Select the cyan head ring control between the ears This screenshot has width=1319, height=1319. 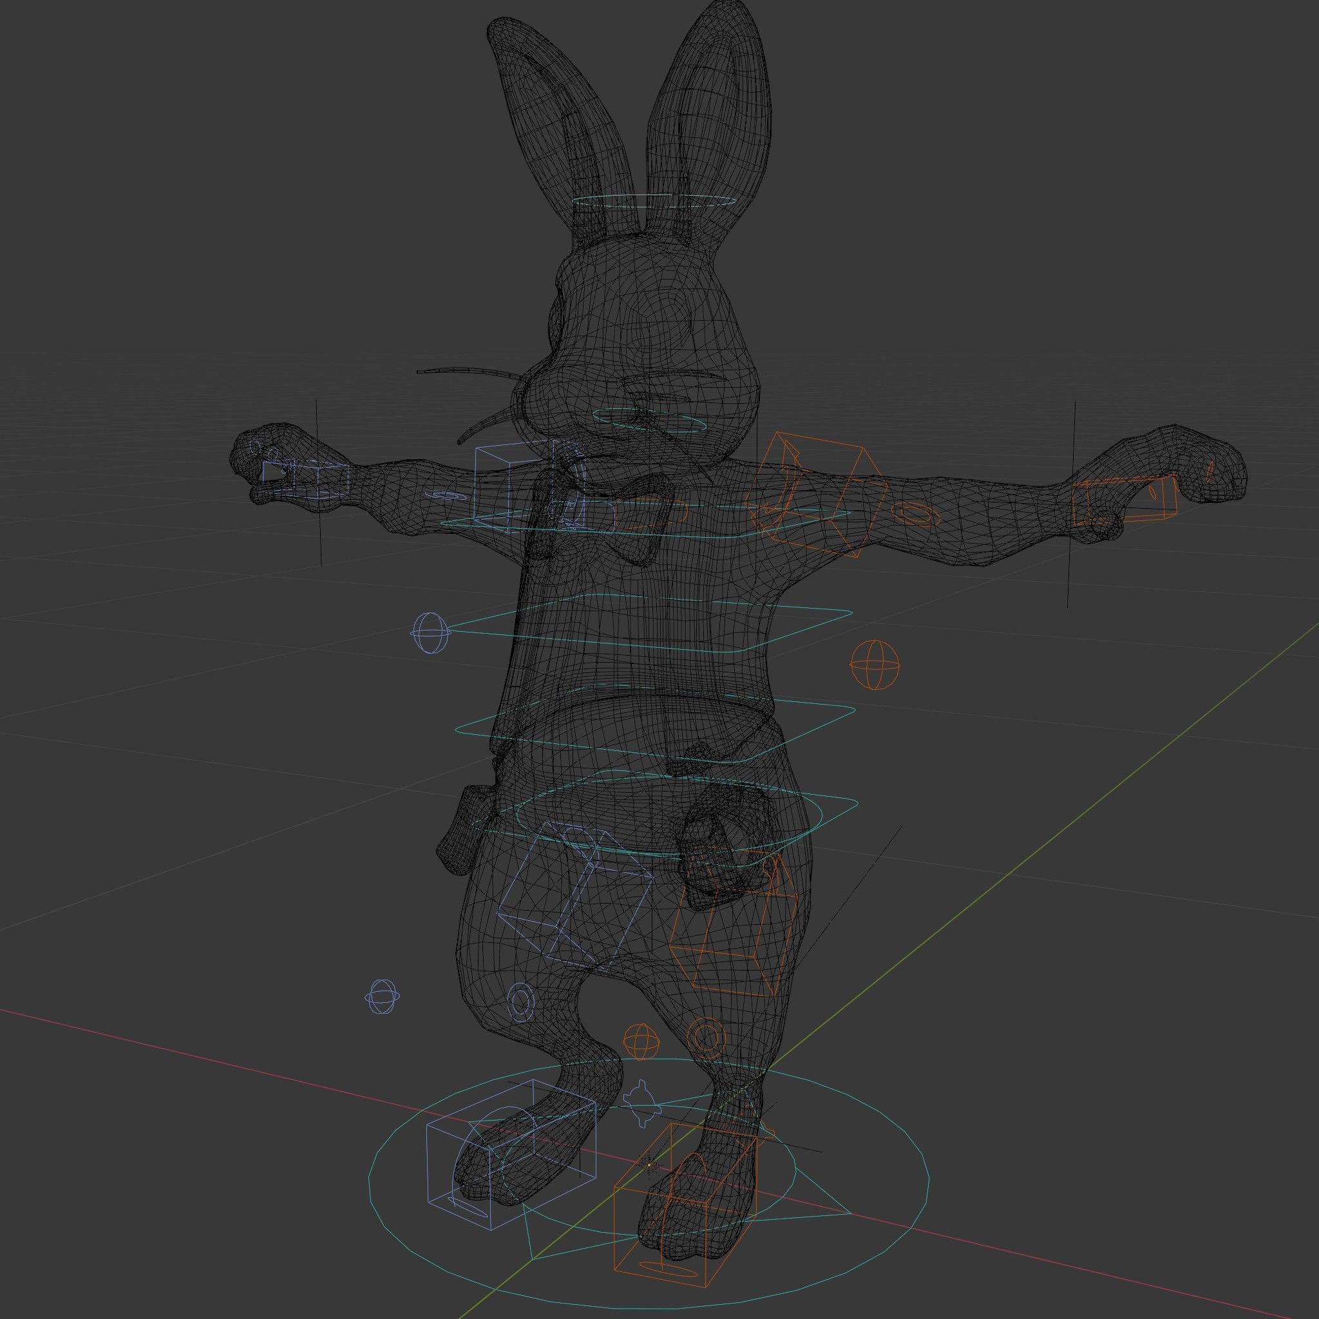654,202
